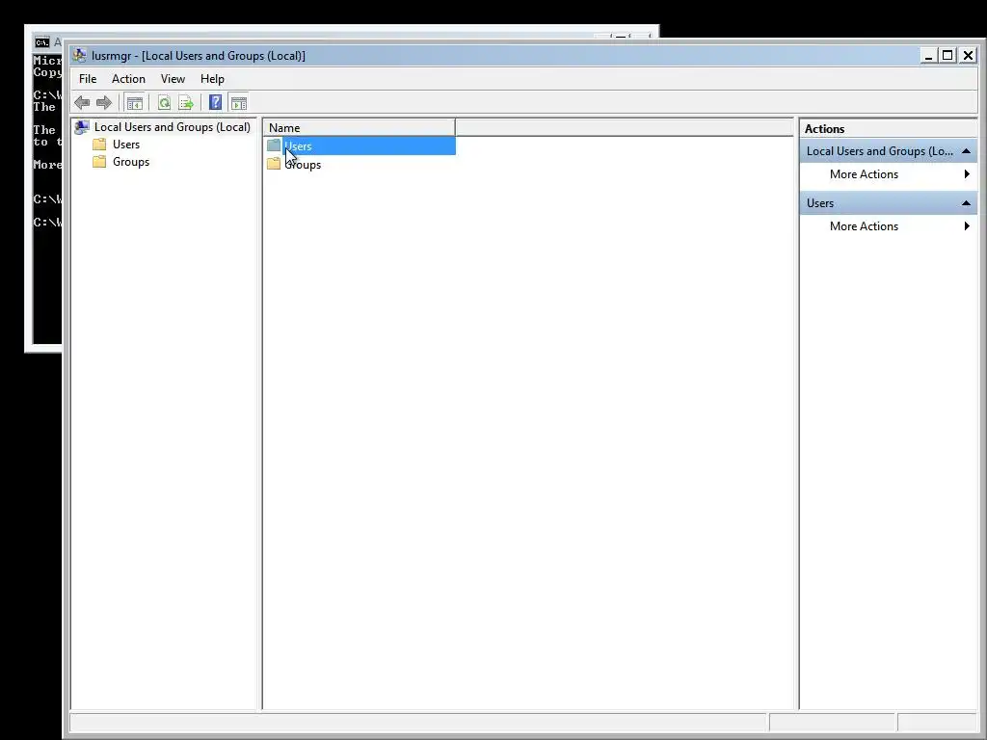
Task: Minimize the lusrmgr window
Action: tap(928, 55)
